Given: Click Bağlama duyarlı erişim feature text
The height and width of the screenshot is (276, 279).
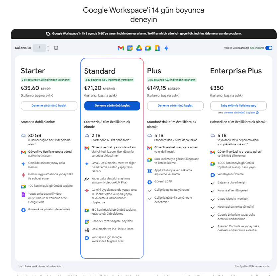Looking at the screenshot, I should [232, 182].
